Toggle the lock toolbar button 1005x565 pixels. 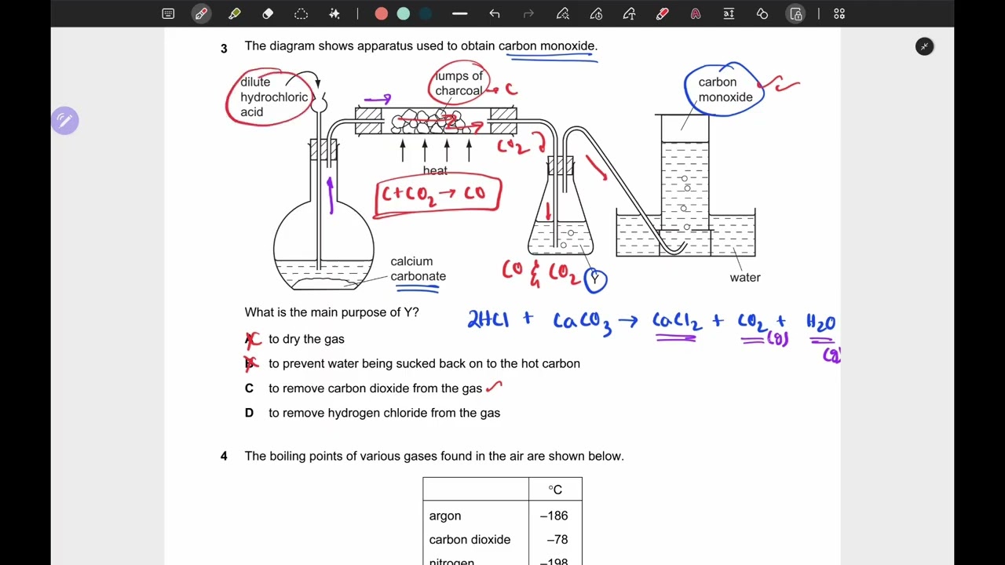click(x=796, y=13)
